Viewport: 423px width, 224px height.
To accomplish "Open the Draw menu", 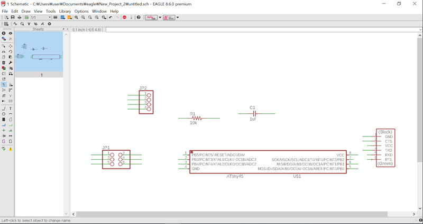I will click(26, 11).
